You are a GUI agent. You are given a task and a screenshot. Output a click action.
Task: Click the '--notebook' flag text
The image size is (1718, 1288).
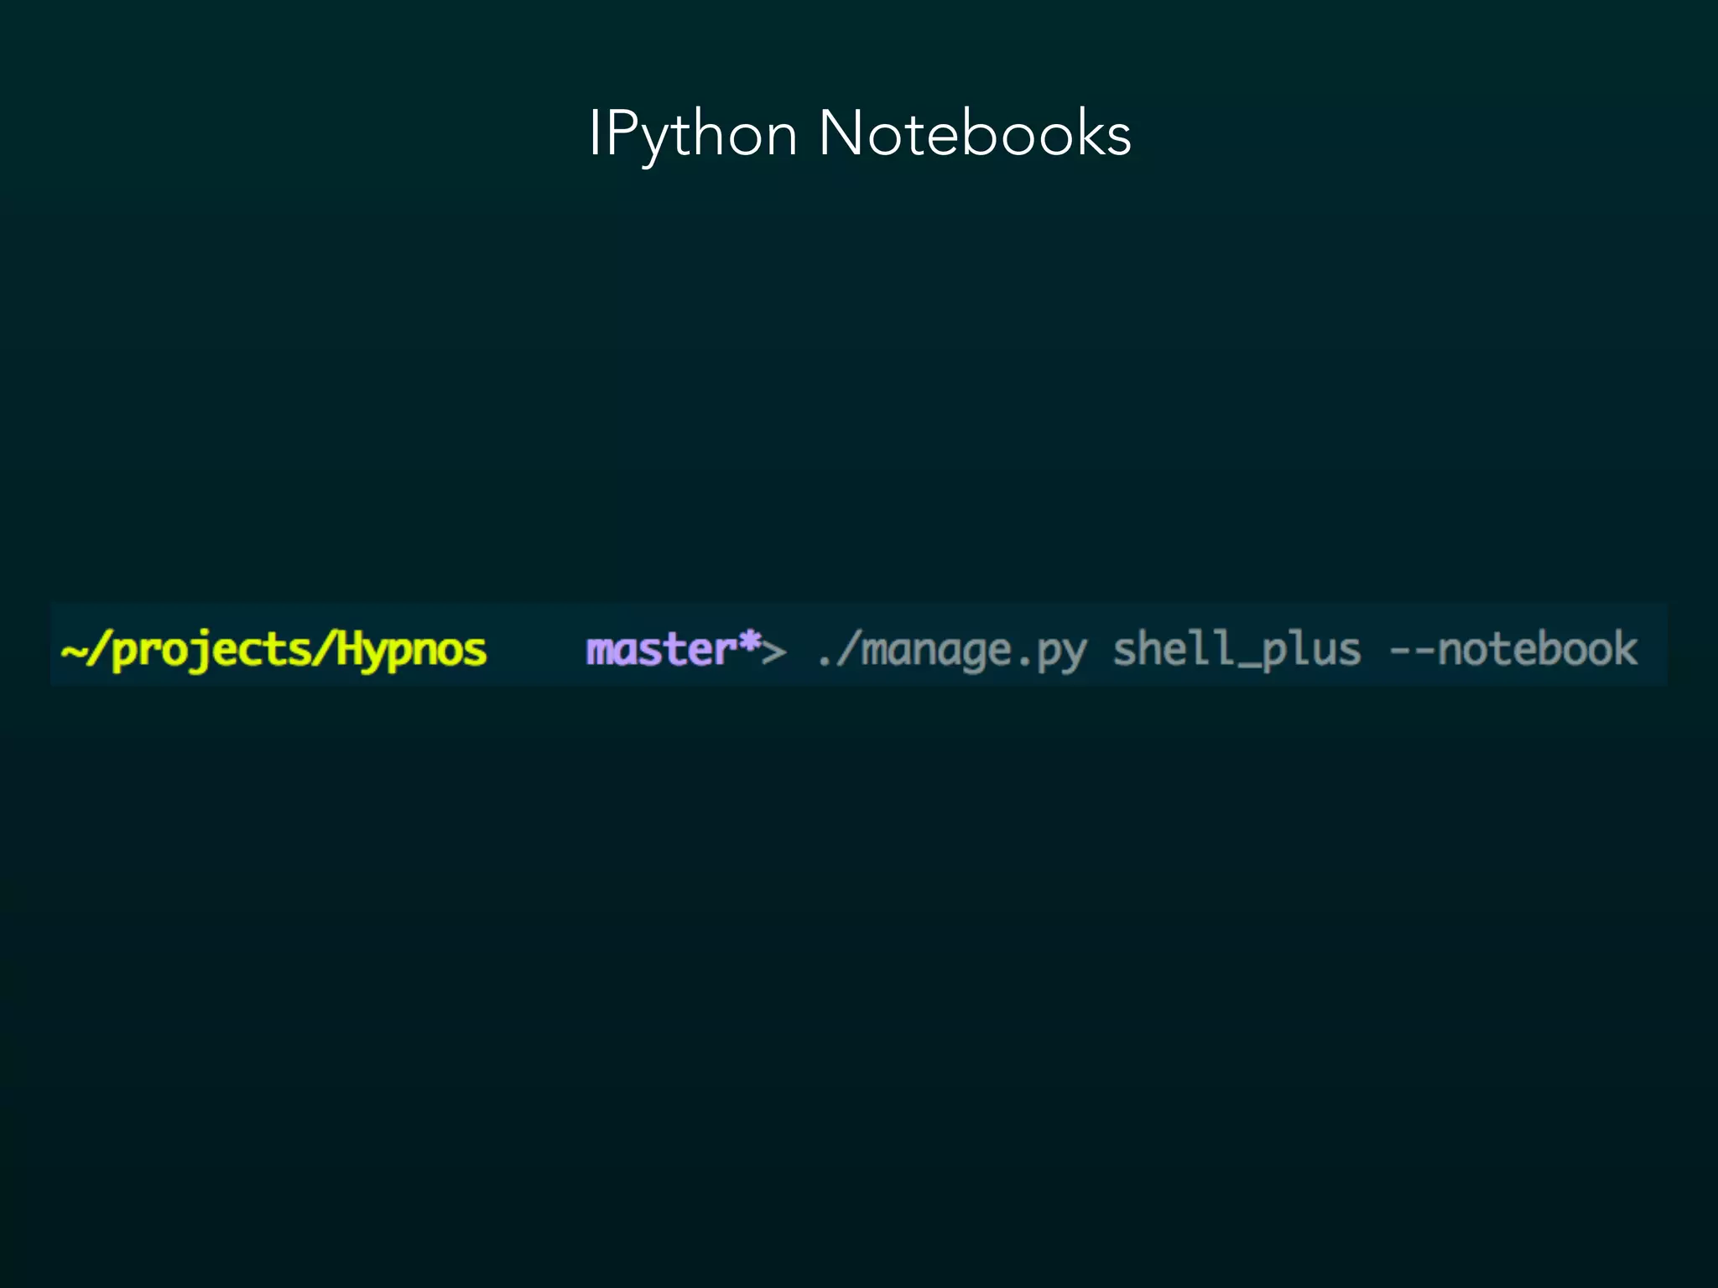1513,649
